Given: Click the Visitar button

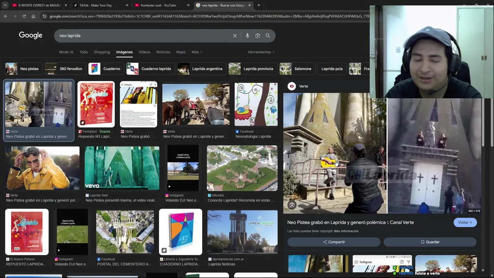Looking at the screenshot, I should [x=465, y=222].
